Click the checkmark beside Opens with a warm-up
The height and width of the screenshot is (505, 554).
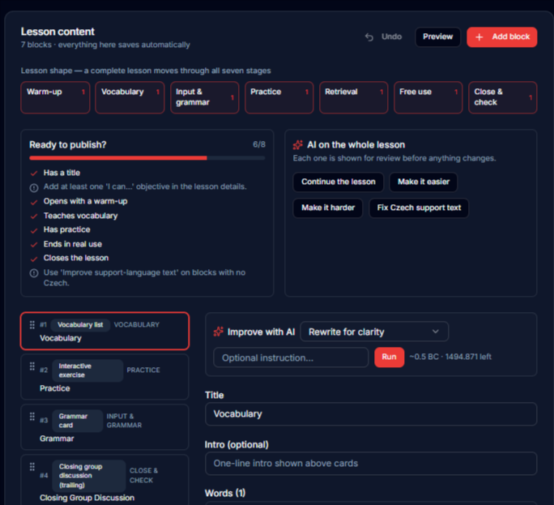(34, 202)
